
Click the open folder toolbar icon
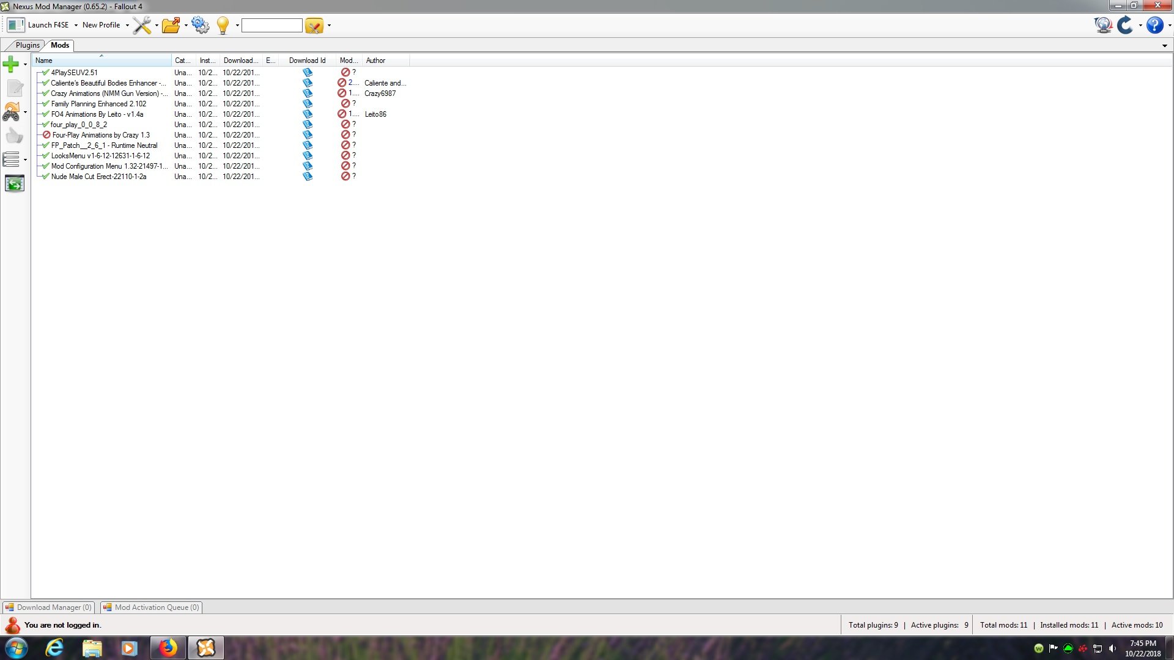click(171, 25)
